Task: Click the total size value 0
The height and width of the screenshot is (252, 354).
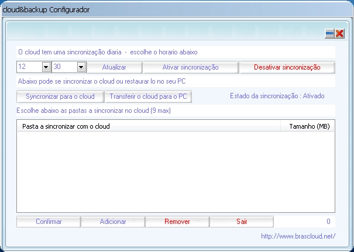Action: 328,222
